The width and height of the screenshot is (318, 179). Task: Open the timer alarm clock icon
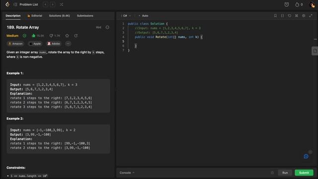coord(287,4)
